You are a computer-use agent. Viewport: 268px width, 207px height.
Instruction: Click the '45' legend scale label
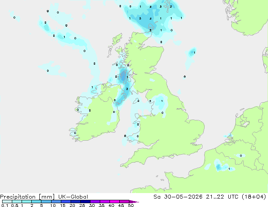[121, 205]
